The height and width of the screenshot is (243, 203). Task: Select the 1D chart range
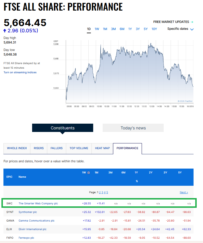(x=89, y=29)
